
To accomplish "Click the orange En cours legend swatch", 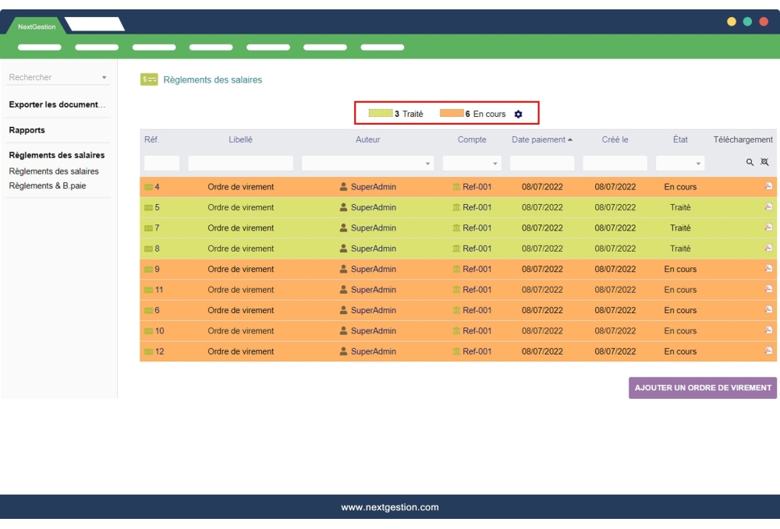I will coord(452,114).
